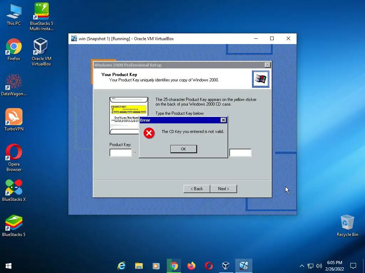Select the DataWagon desktop shortcut
The image size is (365, 273).
tap(14, 85)
